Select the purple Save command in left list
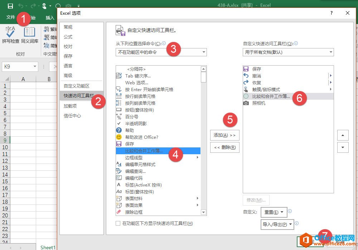The width and height of the screenshot is (358, 250). pyautogui.click(x=119, y=144)
